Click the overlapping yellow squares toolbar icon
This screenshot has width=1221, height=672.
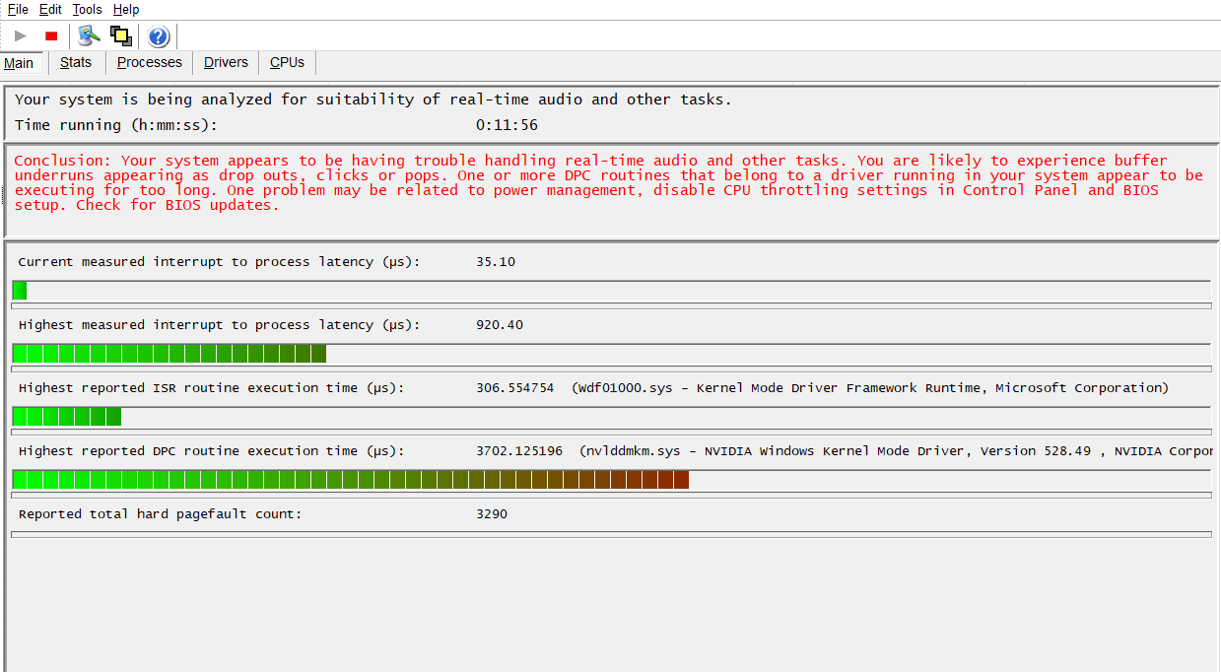pos(121,36)
